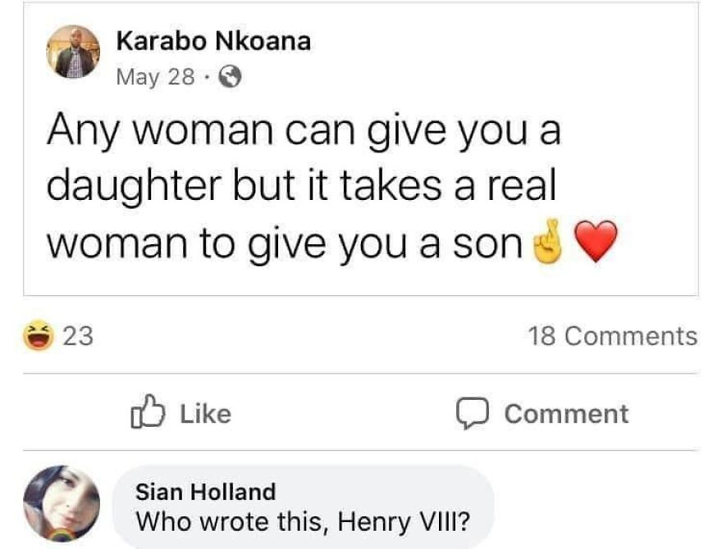Screen dimensions: 722x549
Task: Click the globe public-audience icon
Action: pos(232,78)
